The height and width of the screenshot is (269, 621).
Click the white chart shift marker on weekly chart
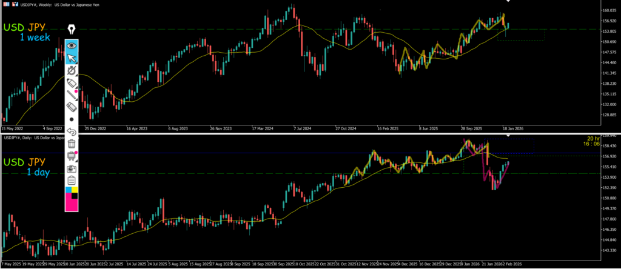(507, 4)
